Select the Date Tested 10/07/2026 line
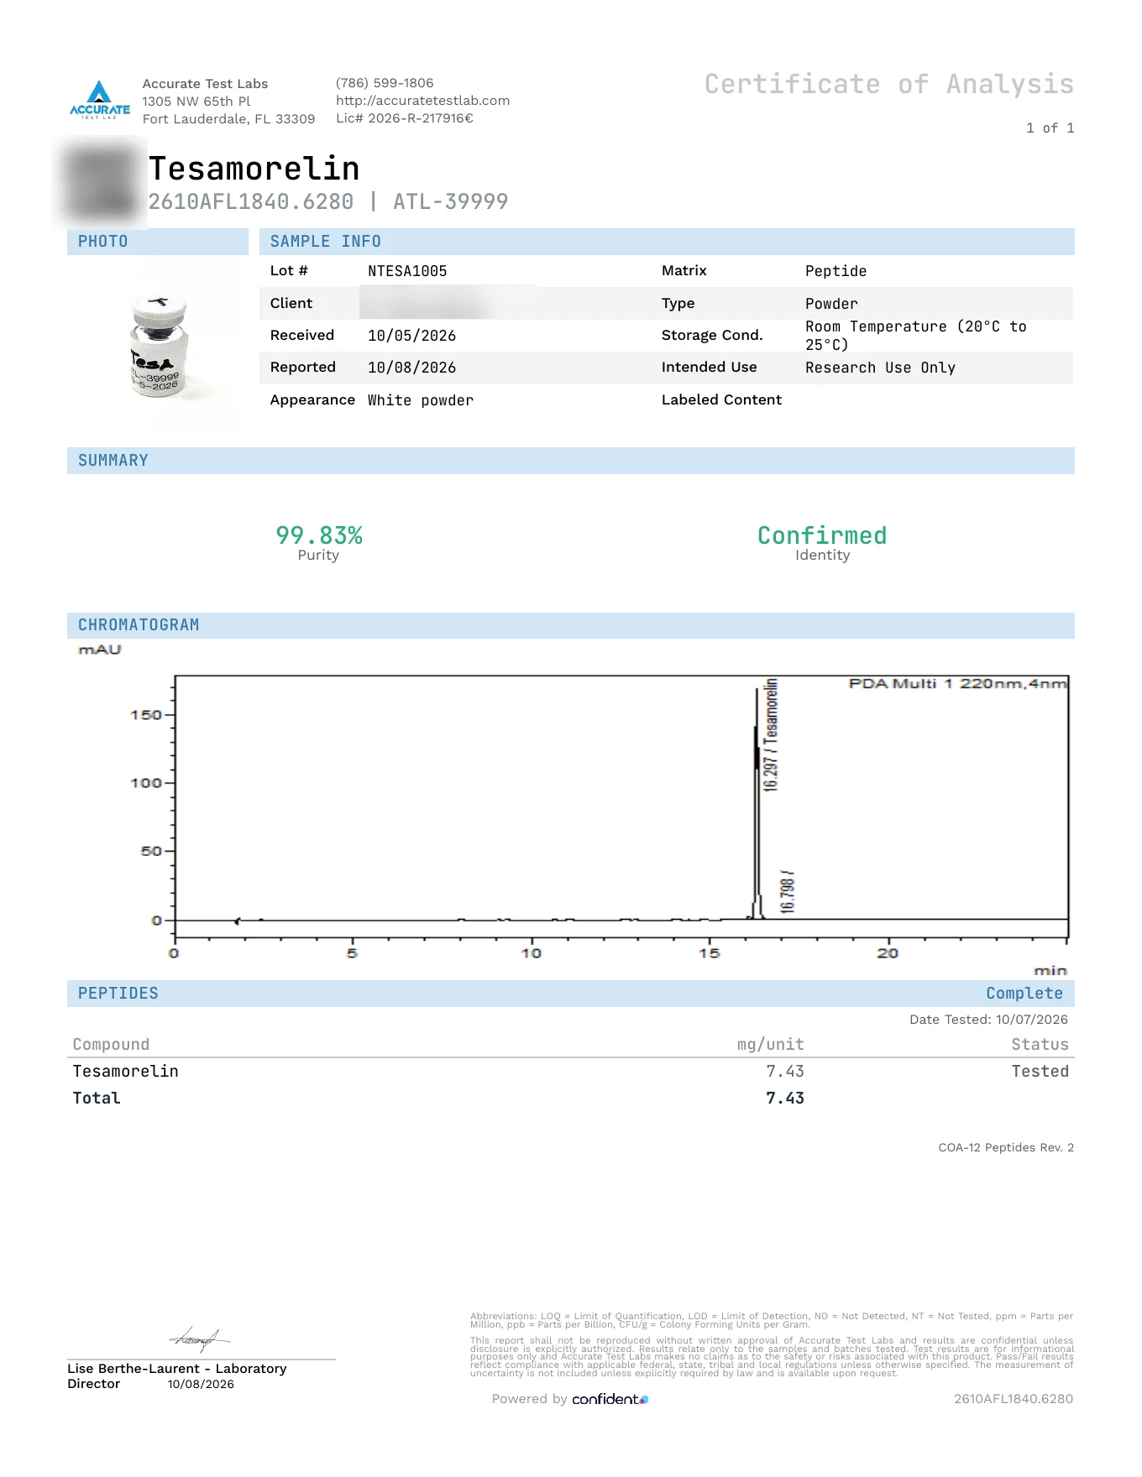The image size is (1142, 1477). (988, 1020)
